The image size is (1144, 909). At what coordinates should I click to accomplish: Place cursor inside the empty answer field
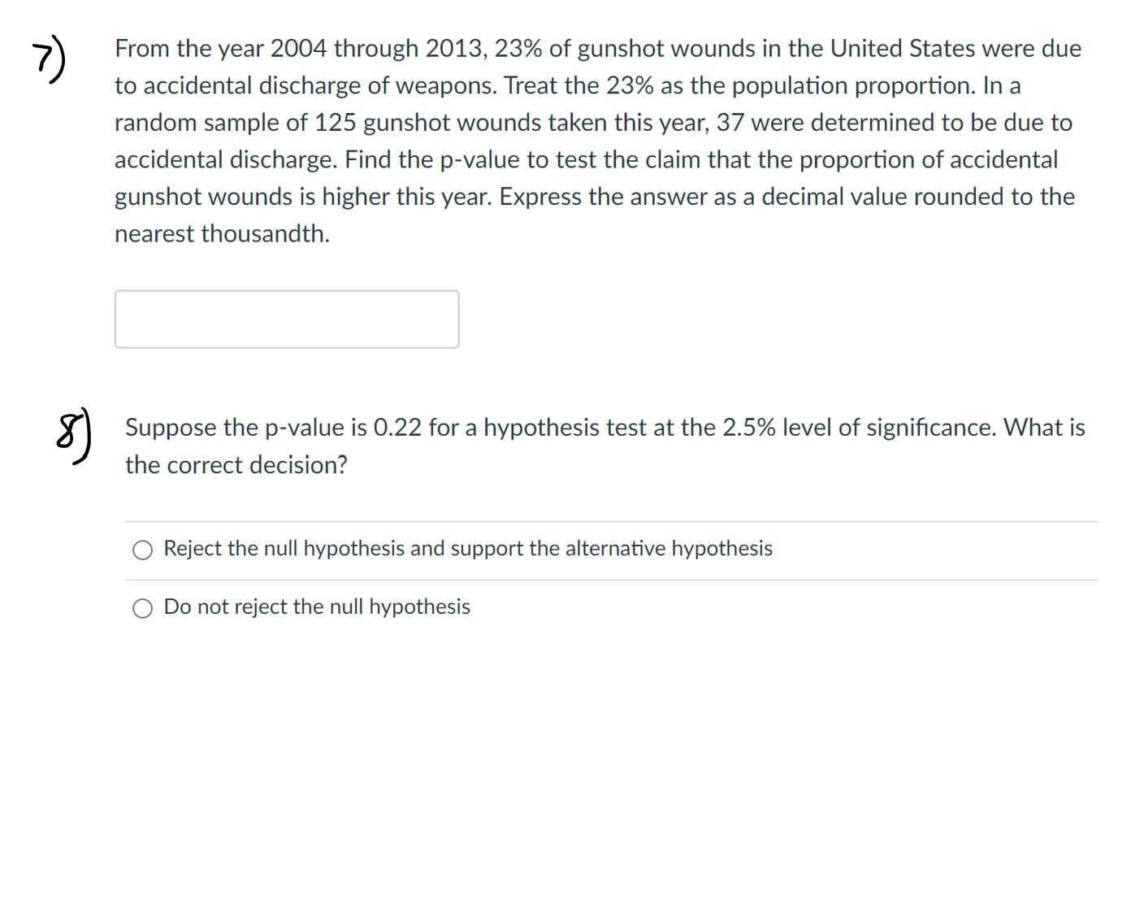[x=286, y=318]
